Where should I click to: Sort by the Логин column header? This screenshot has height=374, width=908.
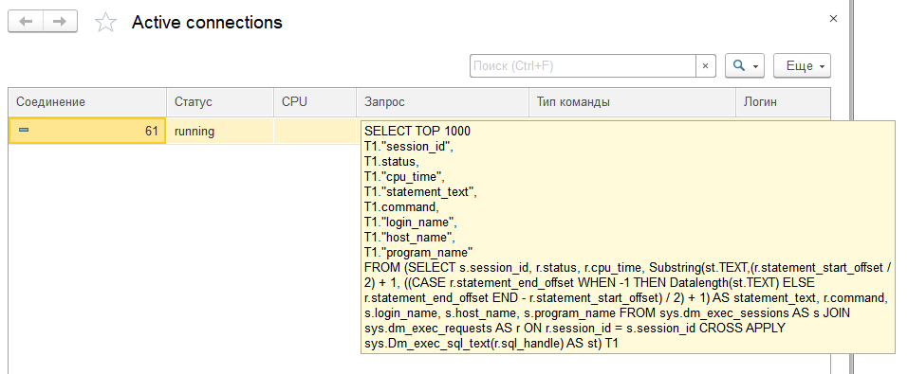pos(783,102)
